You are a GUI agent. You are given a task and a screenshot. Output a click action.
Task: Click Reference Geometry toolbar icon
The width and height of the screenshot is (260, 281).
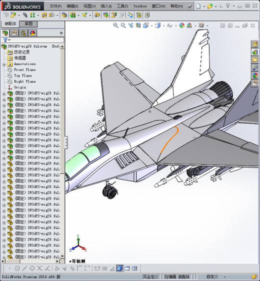coord(84,15)
